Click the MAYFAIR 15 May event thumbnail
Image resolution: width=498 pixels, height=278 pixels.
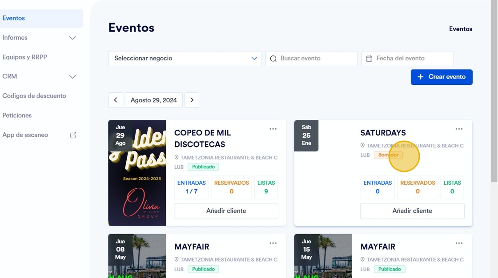click(323, 256)
